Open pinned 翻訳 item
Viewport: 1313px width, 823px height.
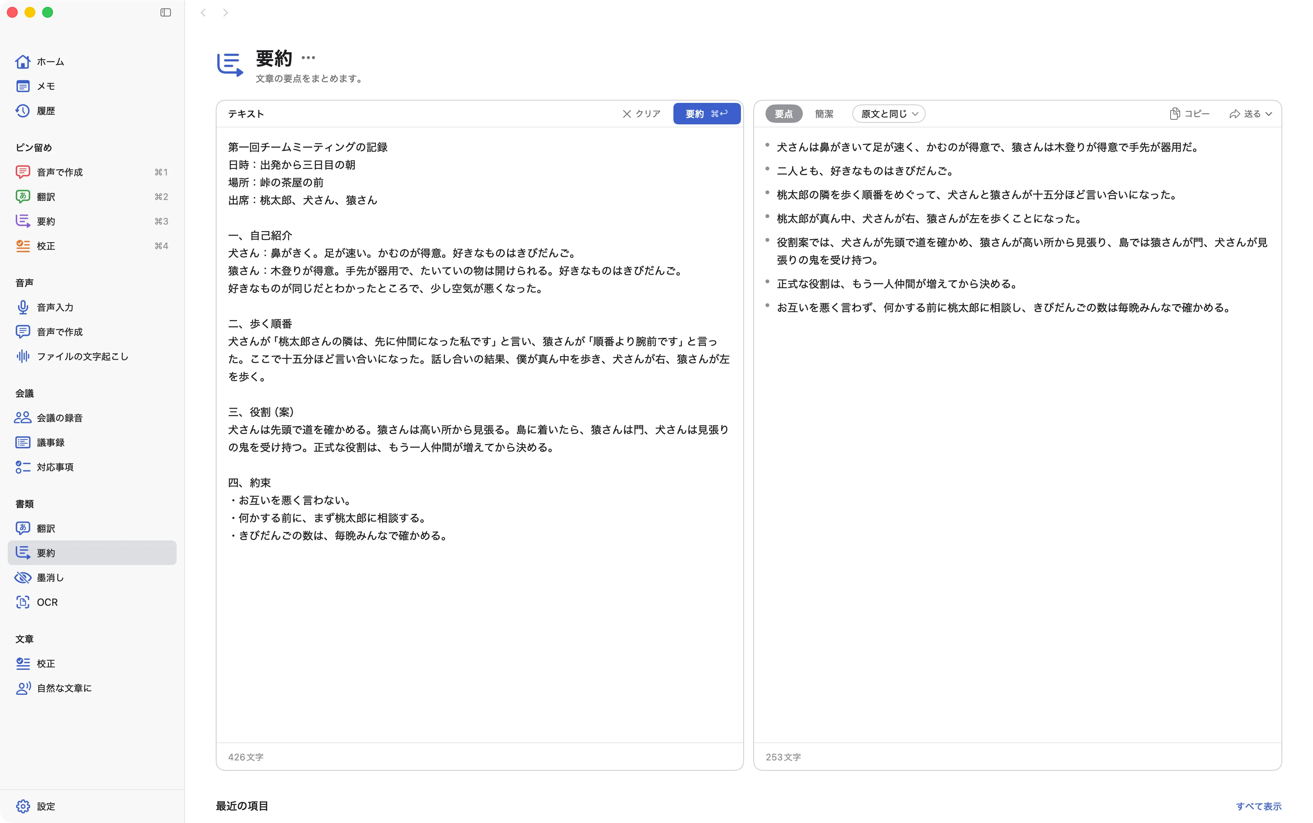(x=92, y=197)
